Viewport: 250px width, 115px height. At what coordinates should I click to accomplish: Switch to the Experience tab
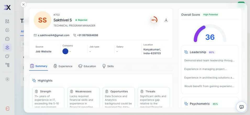pyautogui.click(x=63, y=66)
